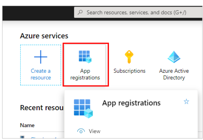Click the Recent resources heading
The height and width of the screenshot is (140, 203).
pos(42,108)
